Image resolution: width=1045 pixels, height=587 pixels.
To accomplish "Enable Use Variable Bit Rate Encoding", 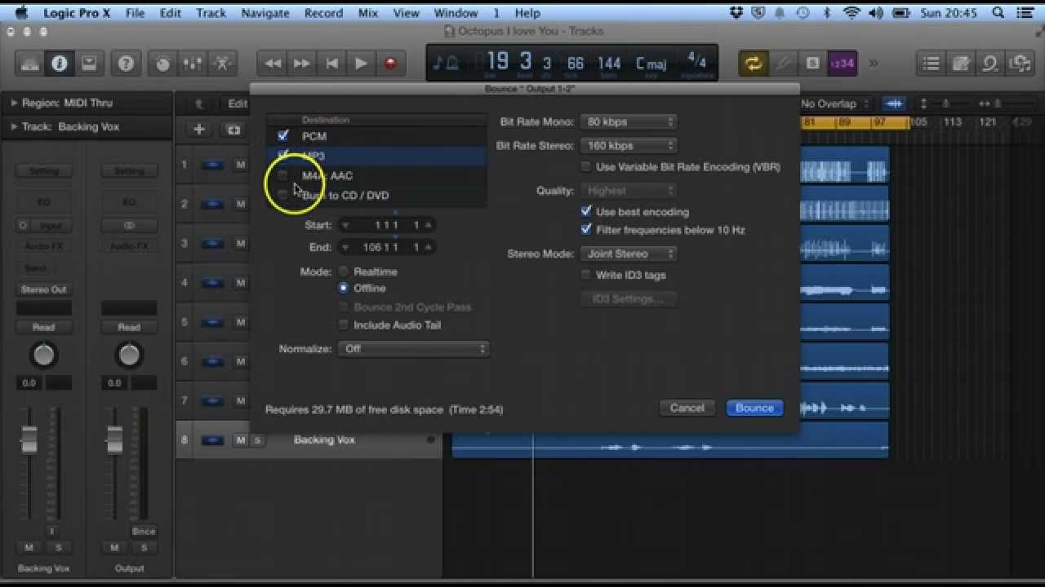I will click(x=585, y=166).
